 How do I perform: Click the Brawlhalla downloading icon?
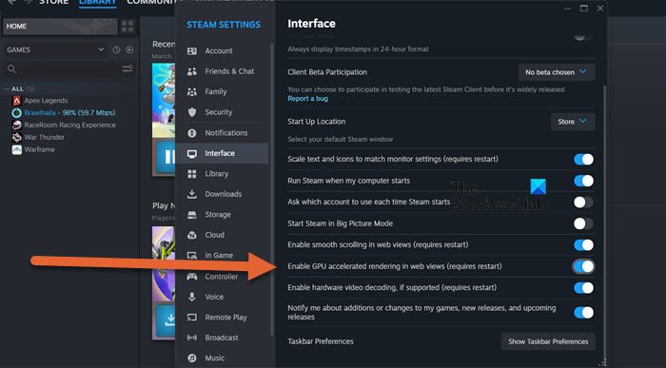tap(16, 113)
